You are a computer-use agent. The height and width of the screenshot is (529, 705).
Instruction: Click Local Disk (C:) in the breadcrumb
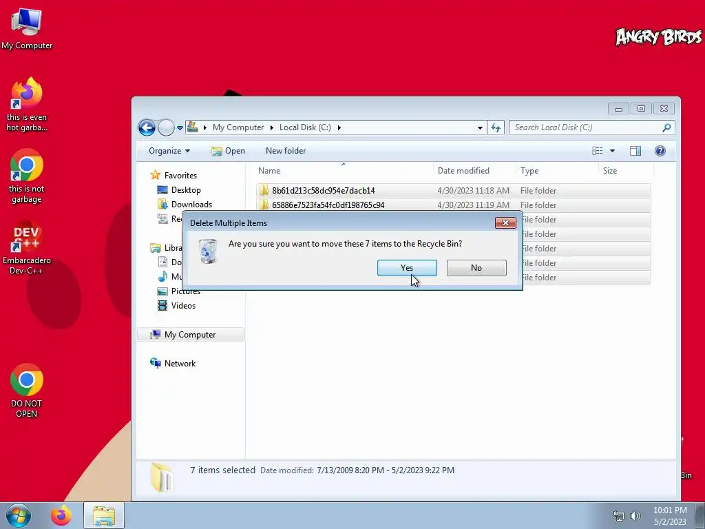(305, 127)
